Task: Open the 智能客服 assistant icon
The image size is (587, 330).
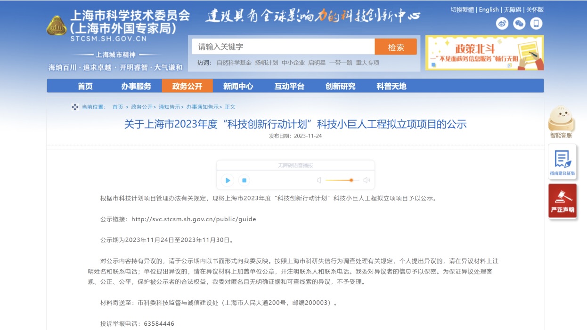Action: pyautogui.click(x=561, y=121)
